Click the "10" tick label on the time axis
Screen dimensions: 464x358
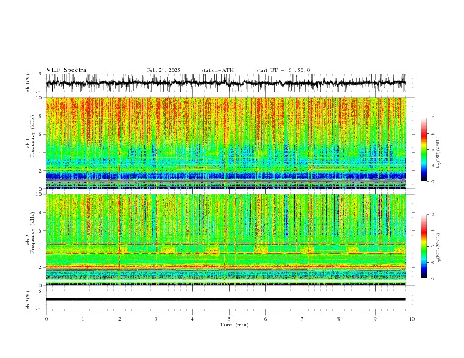pyautogui.click(x=412, y=319)
